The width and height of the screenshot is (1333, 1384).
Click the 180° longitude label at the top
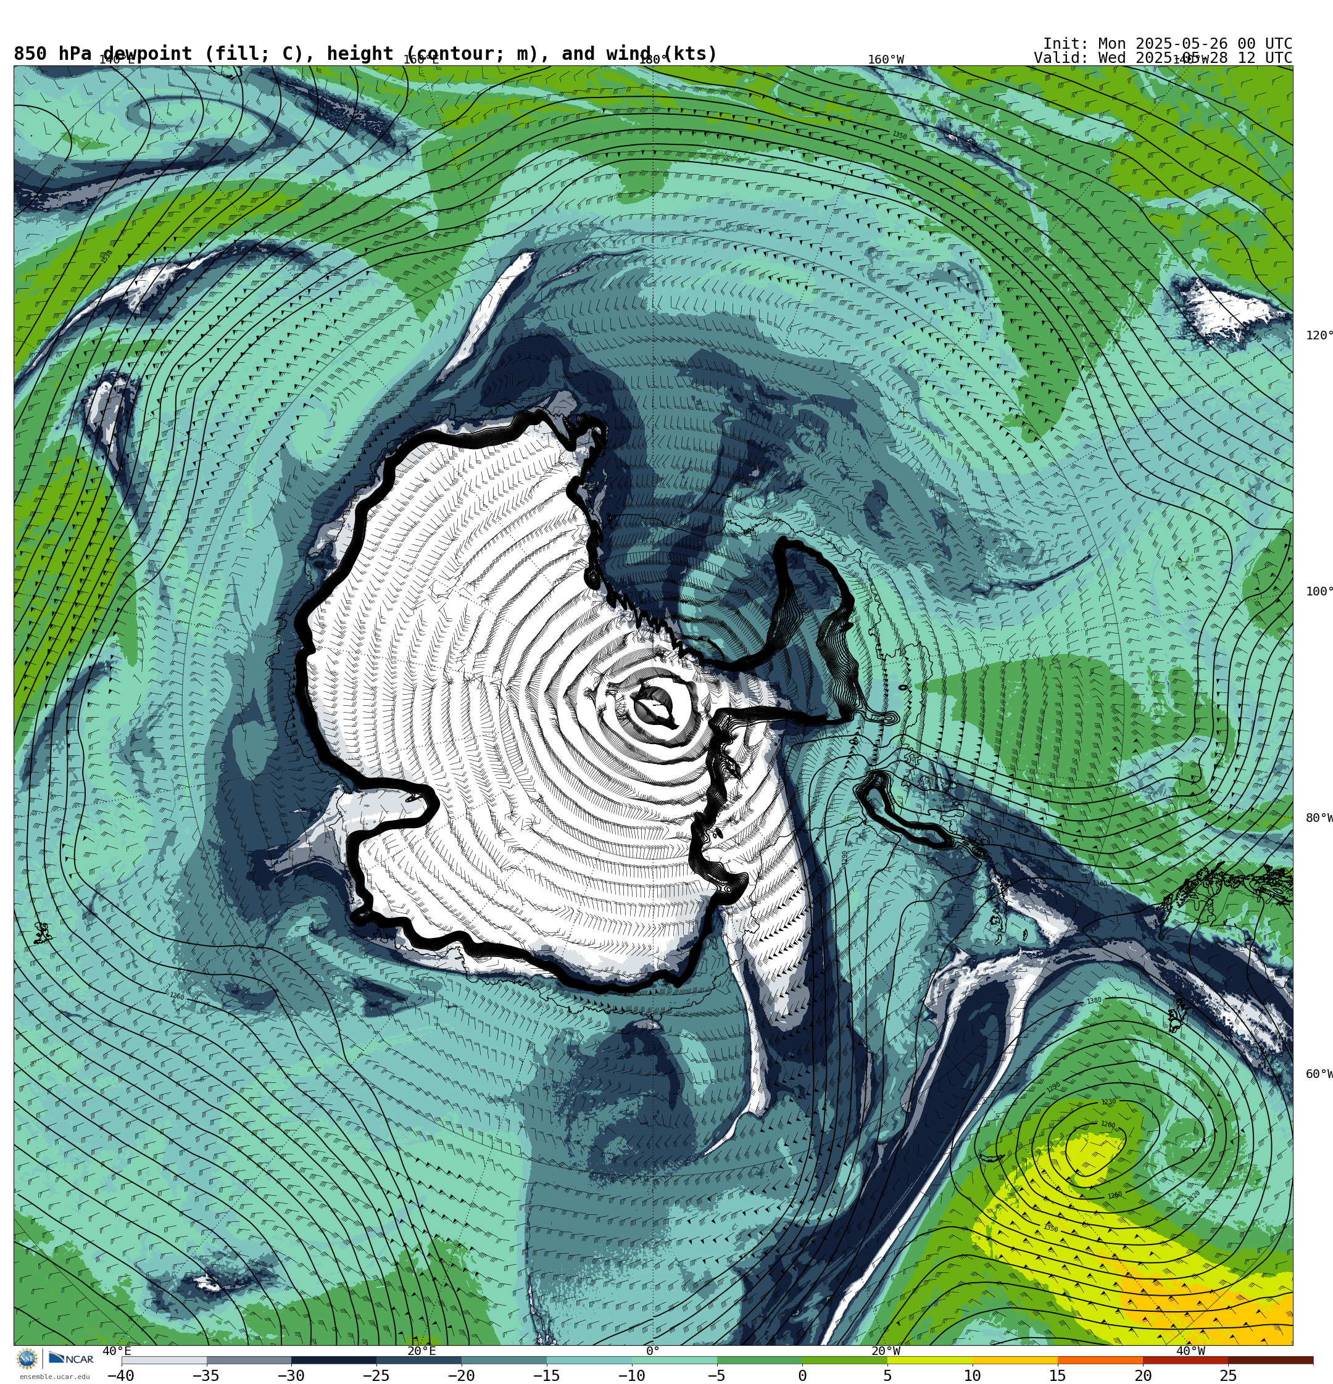pos(653,59)
